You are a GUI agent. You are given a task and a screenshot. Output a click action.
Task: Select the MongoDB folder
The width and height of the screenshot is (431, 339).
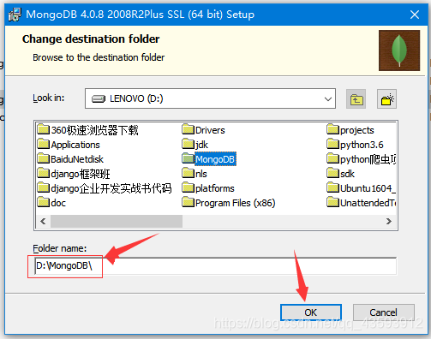click(x=209, y=159)
